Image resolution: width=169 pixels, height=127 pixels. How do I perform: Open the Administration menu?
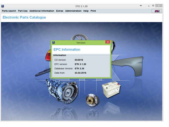point(73,11)
